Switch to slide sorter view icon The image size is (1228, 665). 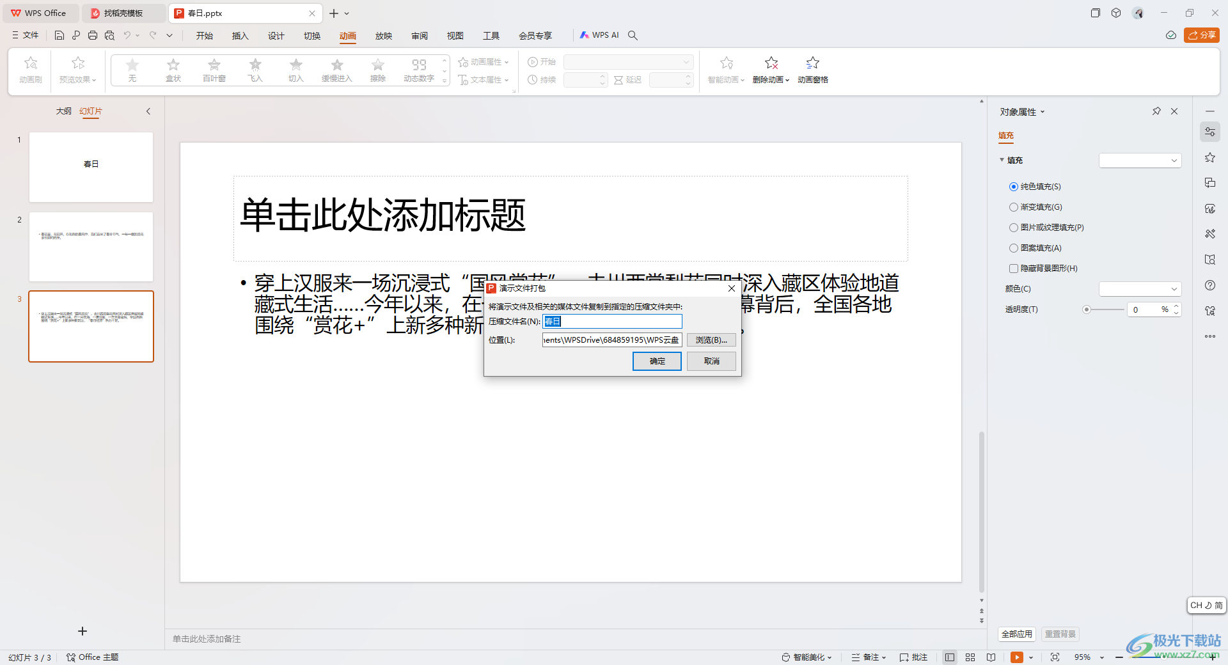tap(970, 657)
